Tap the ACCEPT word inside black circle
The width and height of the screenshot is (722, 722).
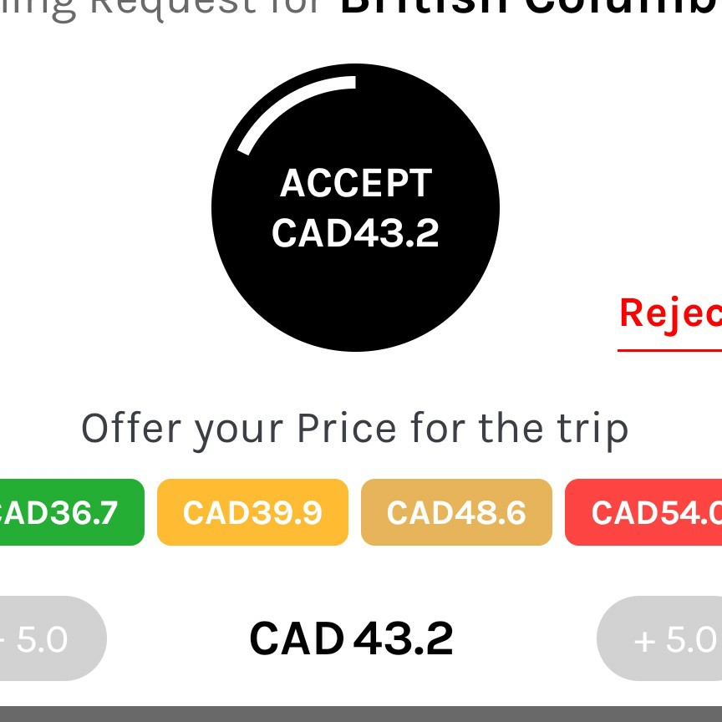pos(356,183)
